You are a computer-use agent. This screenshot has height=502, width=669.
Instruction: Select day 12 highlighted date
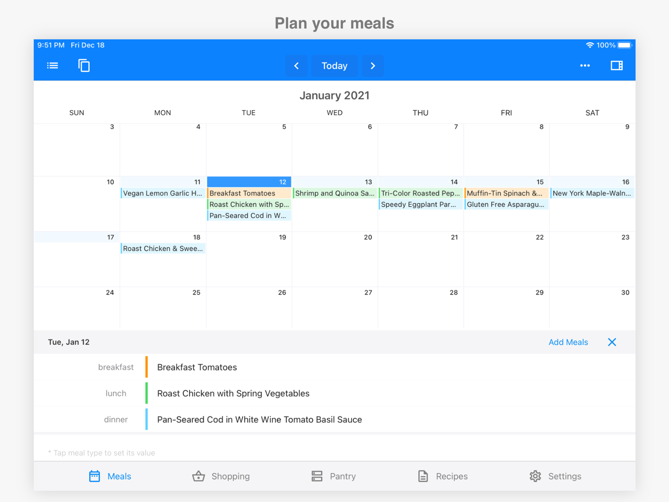pos(249,182)
